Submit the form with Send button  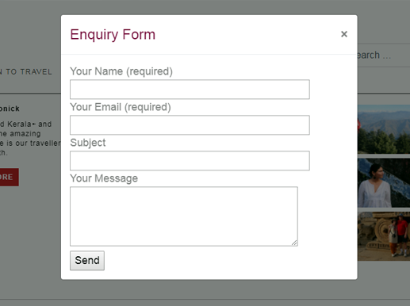pos(87,261)
